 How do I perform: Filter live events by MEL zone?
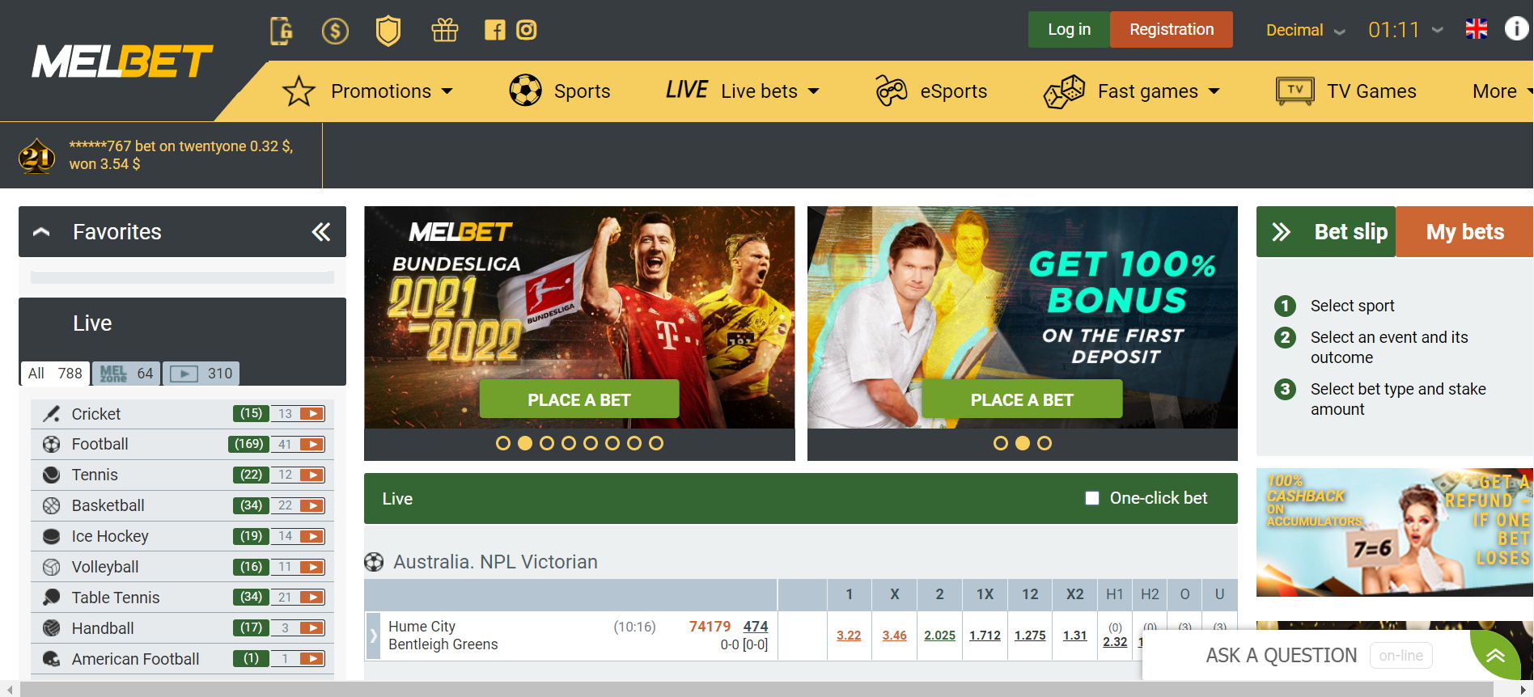[126, 374]
